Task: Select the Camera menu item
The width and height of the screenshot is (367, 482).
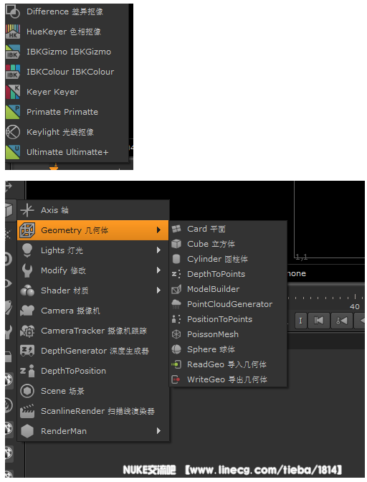Action: coord(93,311)
